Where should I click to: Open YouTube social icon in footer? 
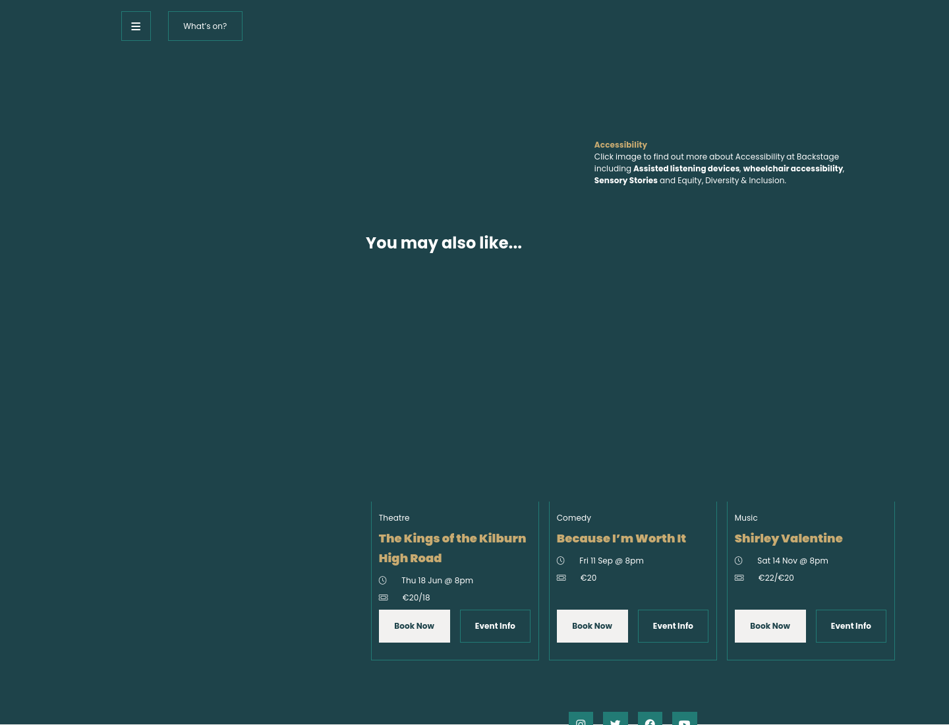685,718
